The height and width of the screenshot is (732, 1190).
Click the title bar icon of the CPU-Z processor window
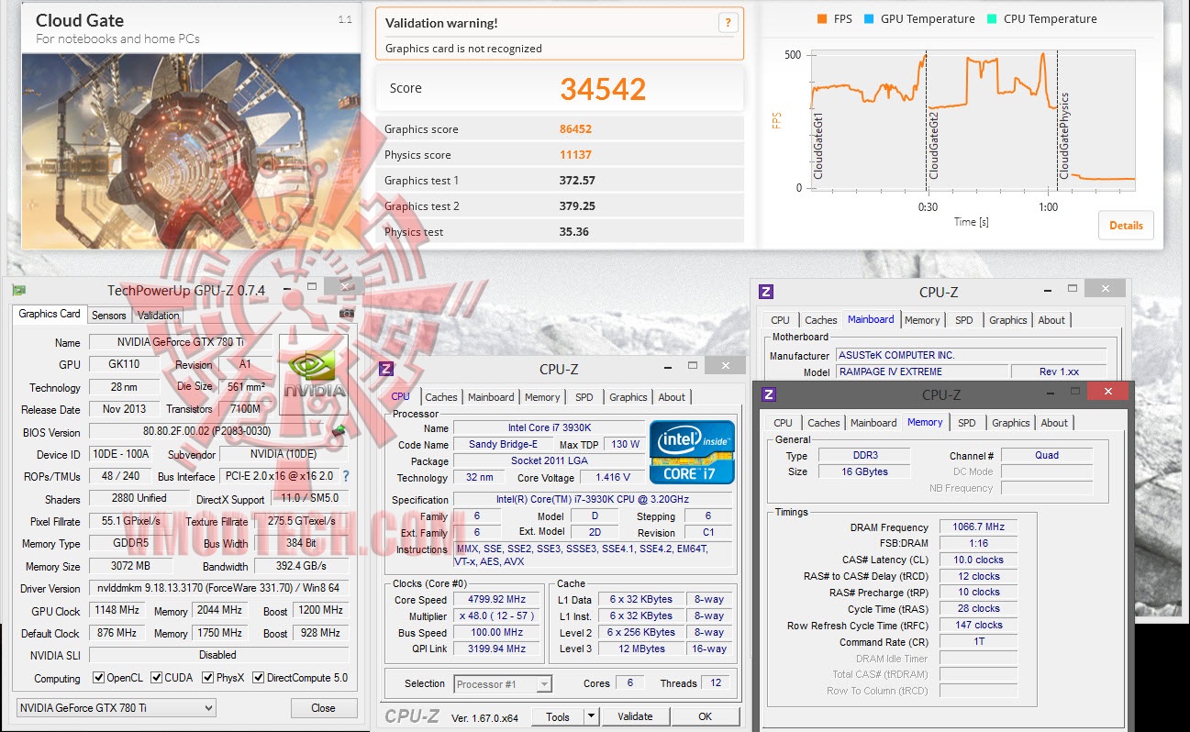tap(386, 369)
